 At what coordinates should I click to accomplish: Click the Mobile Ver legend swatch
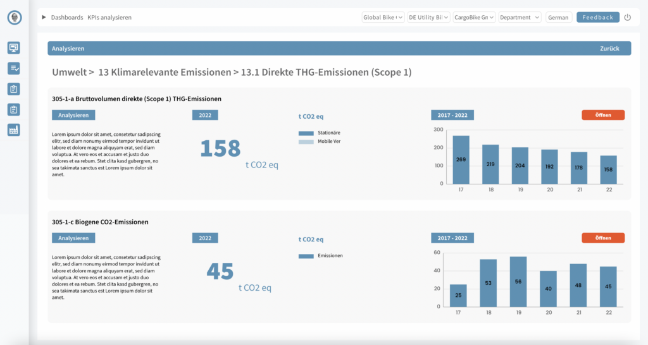[x=306, y=142]
